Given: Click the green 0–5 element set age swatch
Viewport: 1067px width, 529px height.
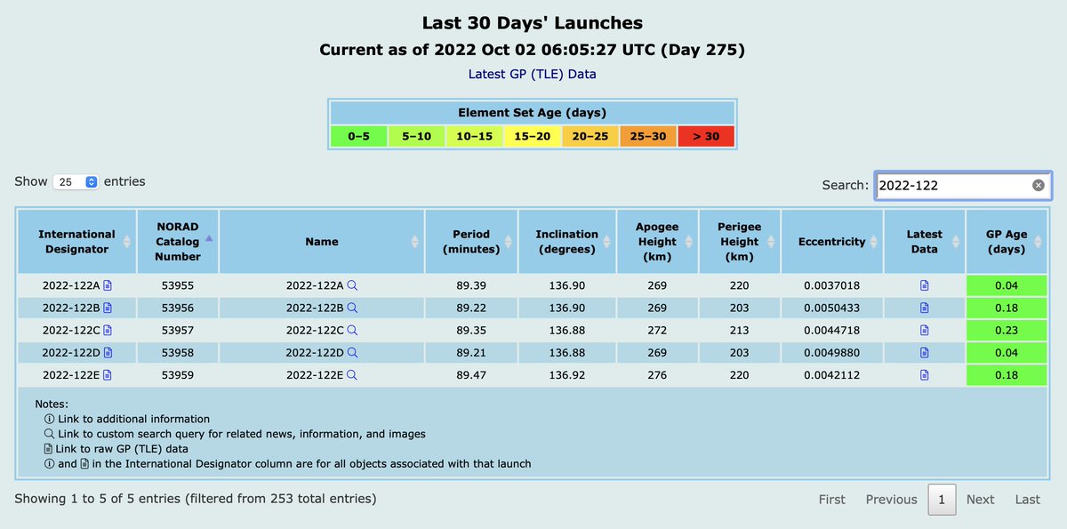Looking at the screenshot, I should click(x=358, y=136).
